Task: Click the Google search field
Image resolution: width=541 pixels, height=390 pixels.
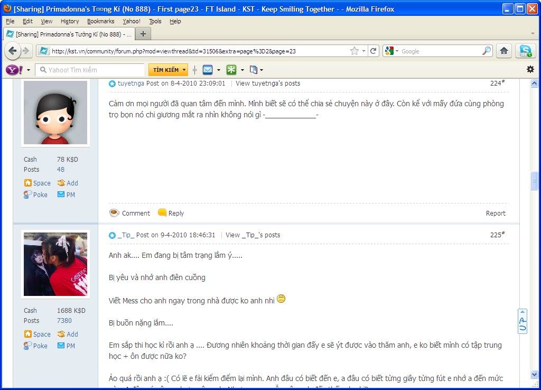Action: pyautogui.click(x=440, y=51)
